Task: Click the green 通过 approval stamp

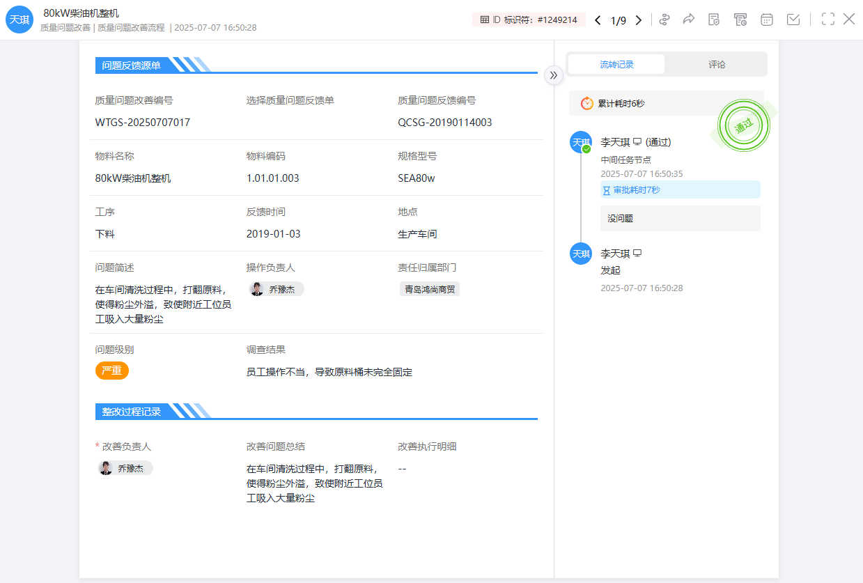Action: pos(744,125)
